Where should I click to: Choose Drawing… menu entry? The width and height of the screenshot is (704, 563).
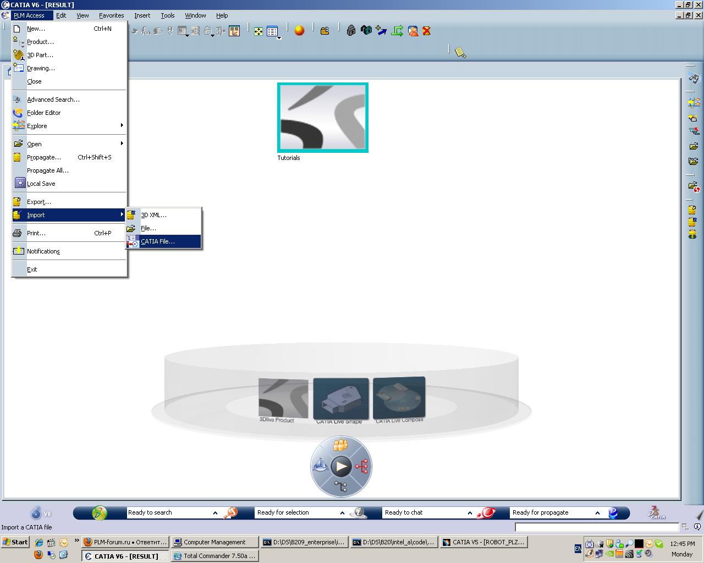(x=69, y=68)
